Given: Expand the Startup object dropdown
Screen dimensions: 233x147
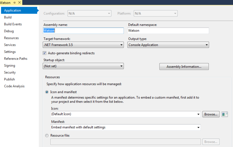Looking at the screenshot, I should coord(83,66).
